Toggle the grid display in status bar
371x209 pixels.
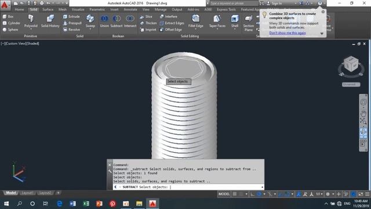[x=235, y=194]
